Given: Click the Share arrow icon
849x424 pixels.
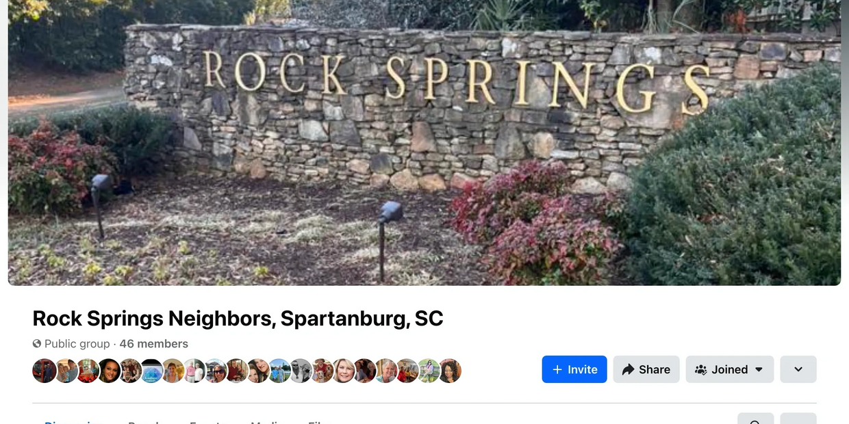Looking at the screenshot, I should tap(628, 369).
